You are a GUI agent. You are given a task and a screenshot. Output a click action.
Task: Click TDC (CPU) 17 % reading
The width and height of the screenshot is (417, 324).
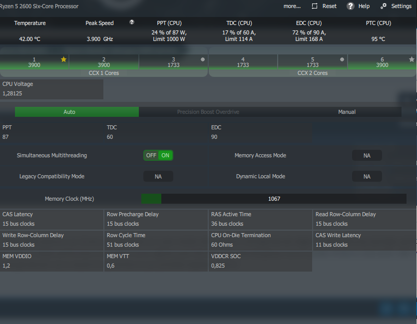click(239, 35)
